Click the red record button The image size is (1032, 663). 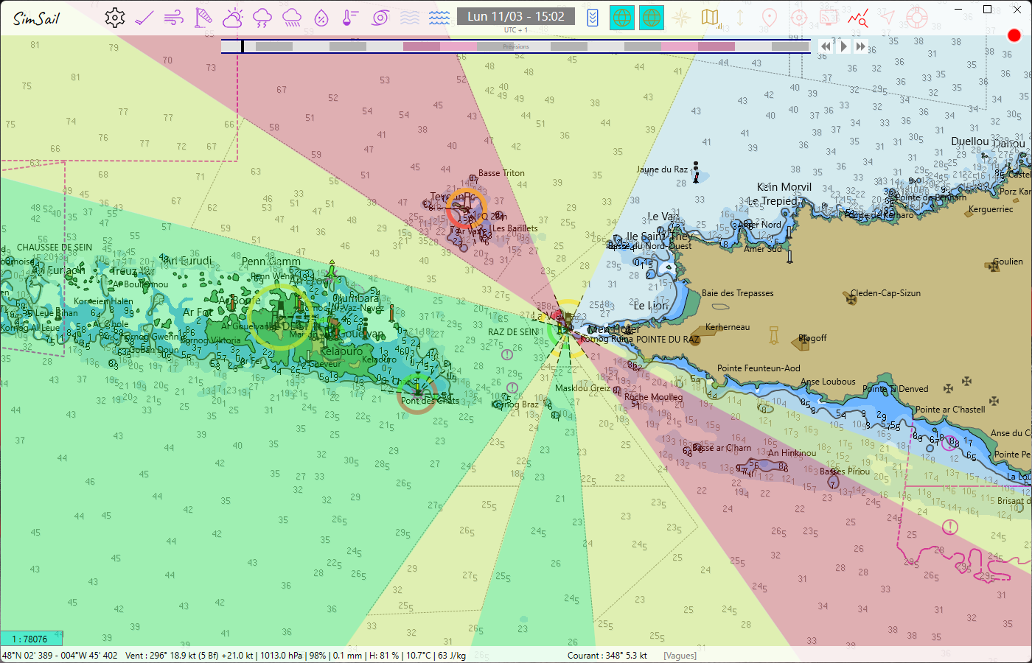click(1014, 35)
